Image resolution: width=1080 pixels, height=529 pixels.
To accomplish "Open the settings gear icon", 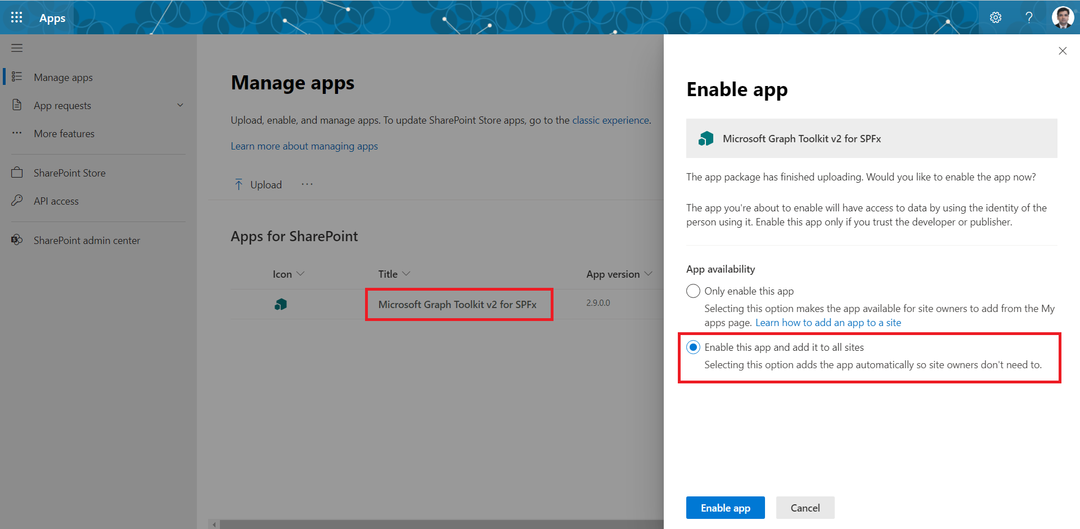I will (995, 17).
